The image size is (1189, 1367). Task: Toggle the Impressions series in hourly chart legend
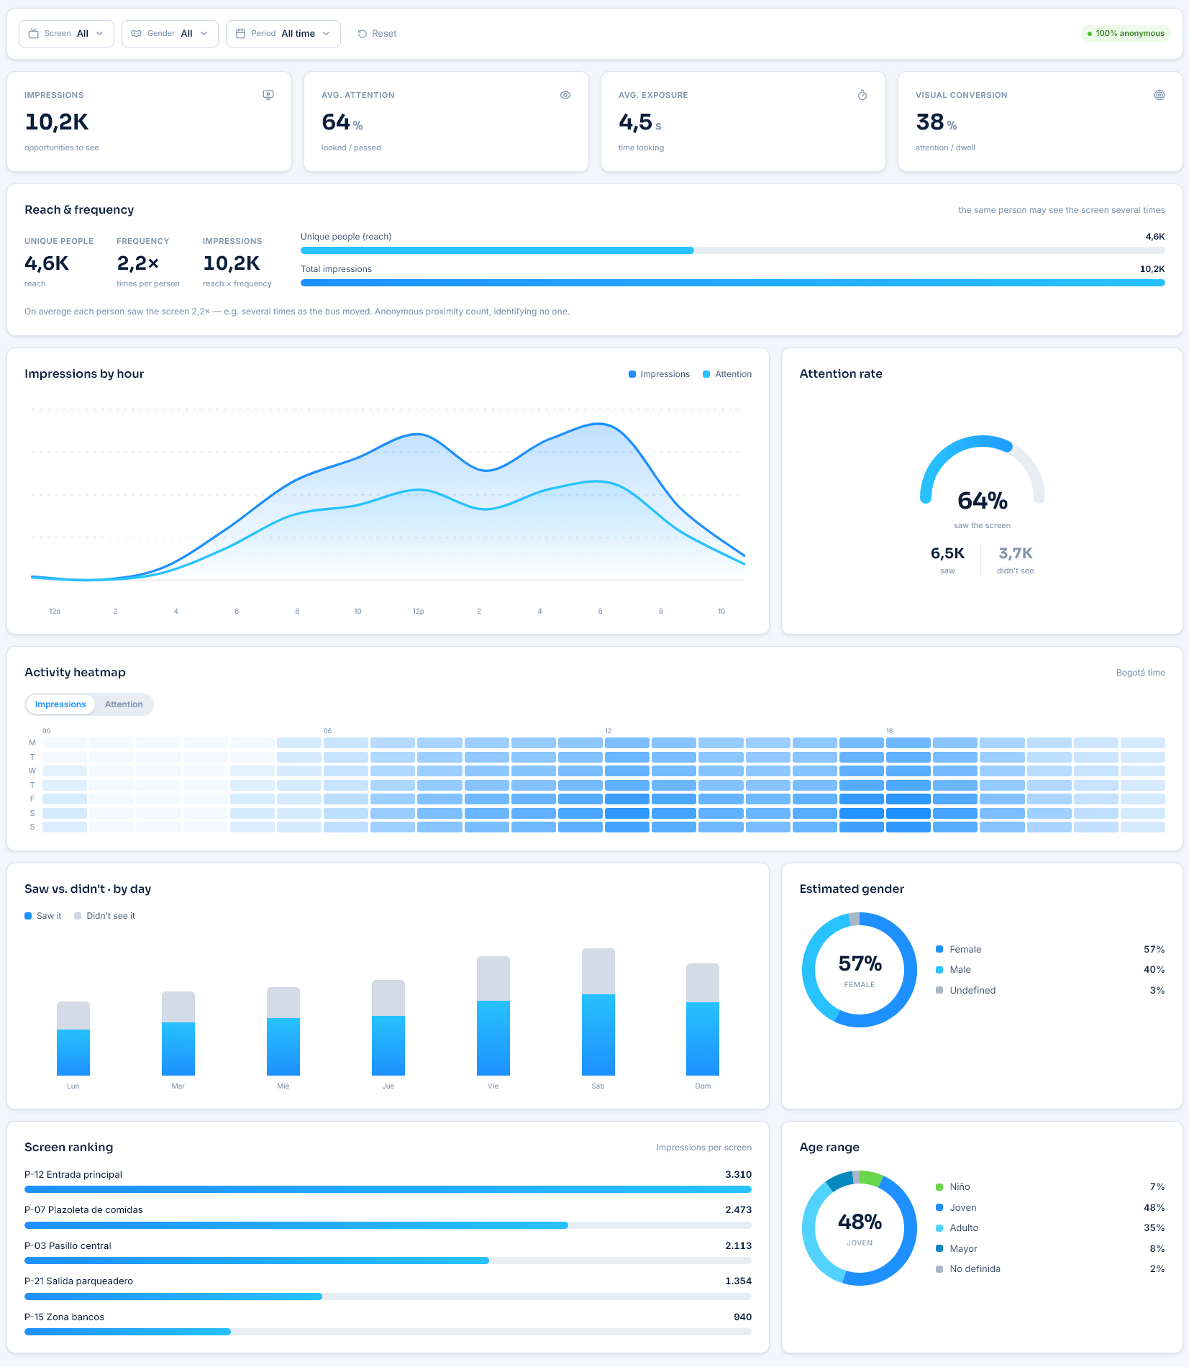(659, 374)
